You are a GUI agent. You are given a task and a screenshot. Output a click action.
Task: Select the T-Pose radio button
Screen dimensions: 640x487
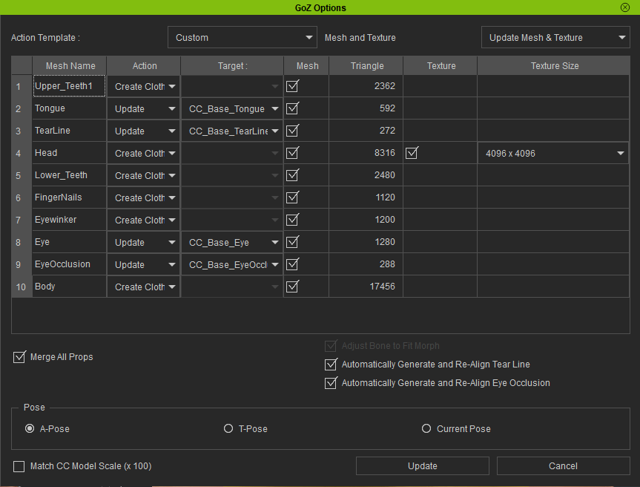(x=228, y=429)
